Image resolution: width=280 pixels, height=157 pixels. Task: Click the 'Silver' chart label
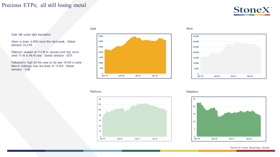pyautogui.click(x=190, y=29)
